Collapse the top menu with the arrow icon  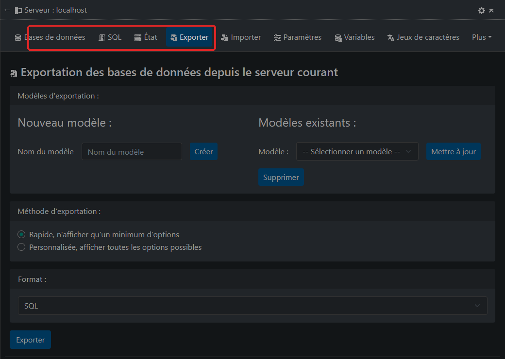click(491, 11)
